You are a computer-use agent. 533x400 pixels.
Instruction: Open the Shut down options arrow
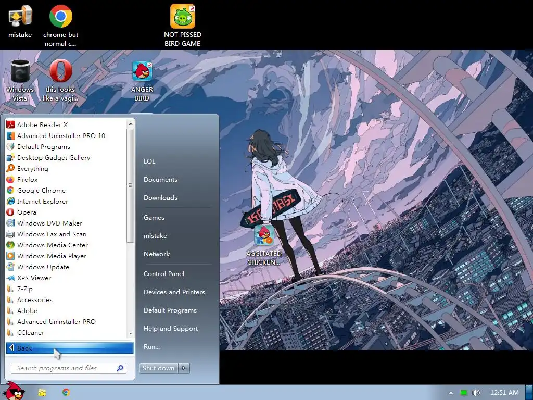point(184,368)
